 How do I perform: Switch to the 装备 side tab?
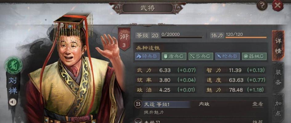click(278, 77)
